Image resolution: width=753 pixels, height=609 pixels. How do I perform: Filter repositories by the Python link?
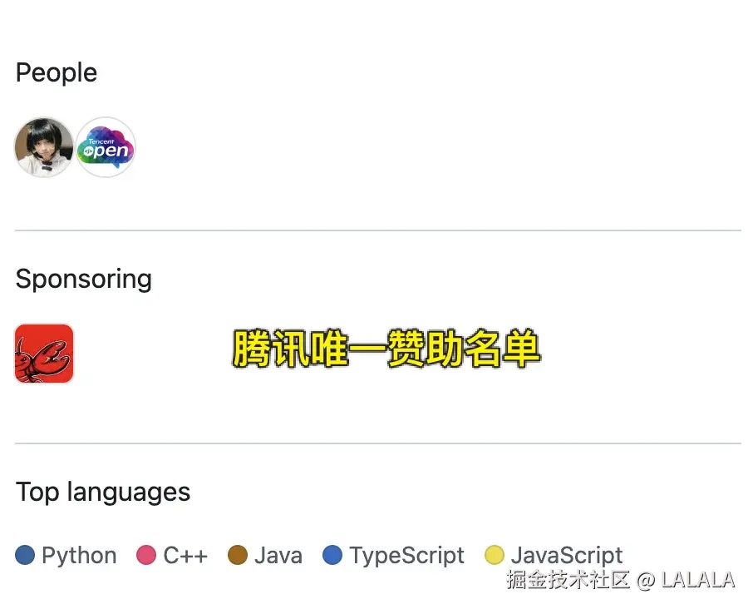point(79,556)
